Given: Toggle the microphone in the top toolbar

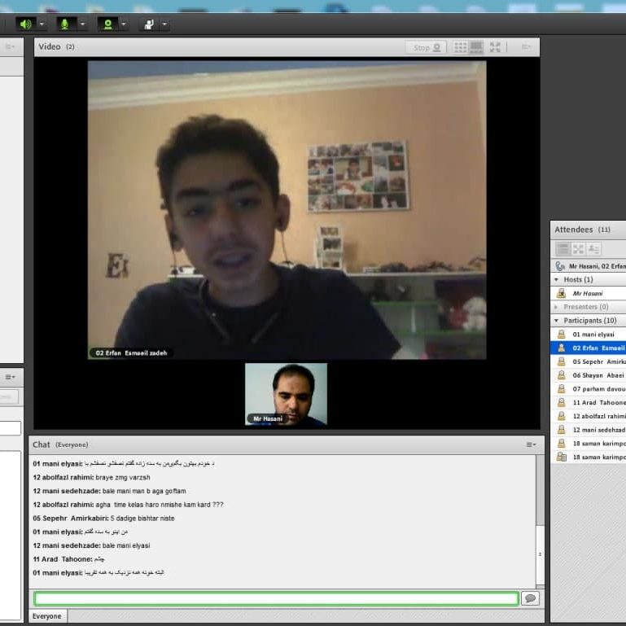Looking at the screenshot, I should tap(65, 24).
